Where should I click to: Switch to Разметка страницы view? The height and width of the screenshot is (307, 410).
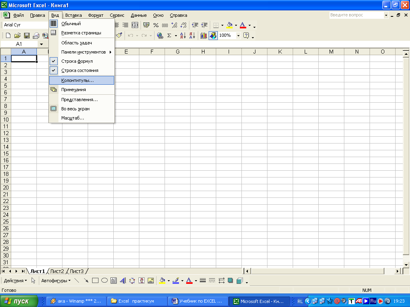(82, 33)
